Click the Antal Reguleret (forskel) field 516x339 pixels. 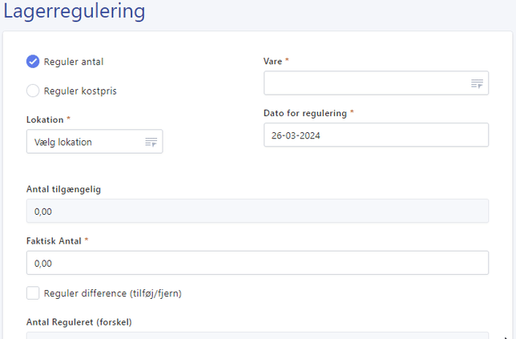click(x=257, y=335)
